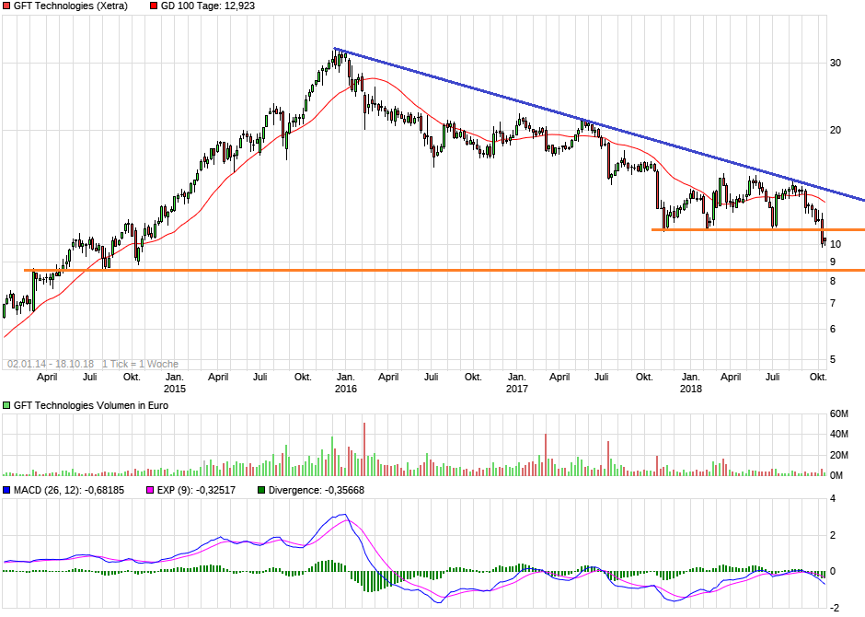
Task: Click the 1 Tick = 1 Woche note
Action: 140,365
